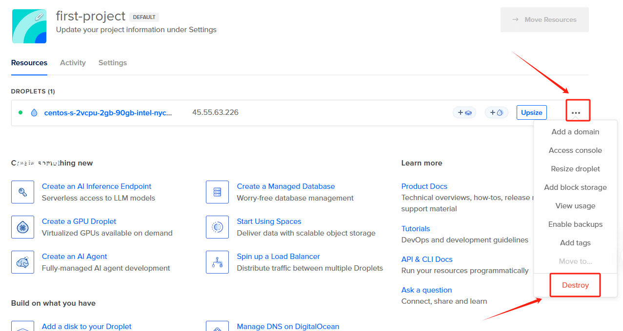
Task: Open the Create an AI Agent link
Action: (x=75, y=257)
